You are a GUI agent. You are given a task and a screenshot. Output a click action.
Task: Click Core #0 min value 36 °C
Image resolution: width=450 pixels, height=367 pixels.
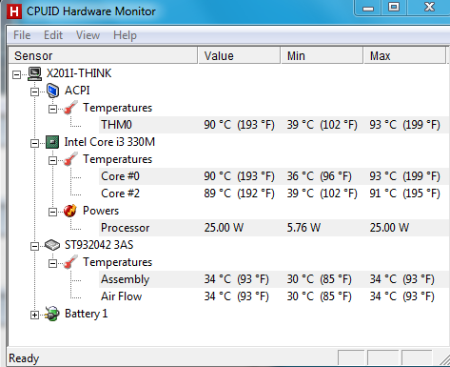(x=319, y=176)
